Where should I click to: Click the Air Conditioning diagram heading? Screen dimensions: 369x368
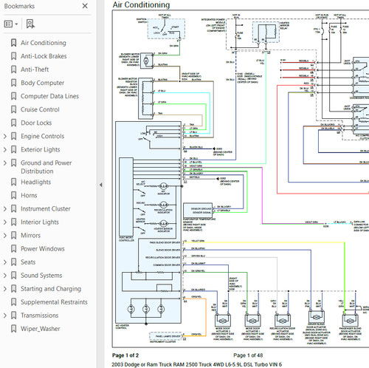tap(141, 4)
